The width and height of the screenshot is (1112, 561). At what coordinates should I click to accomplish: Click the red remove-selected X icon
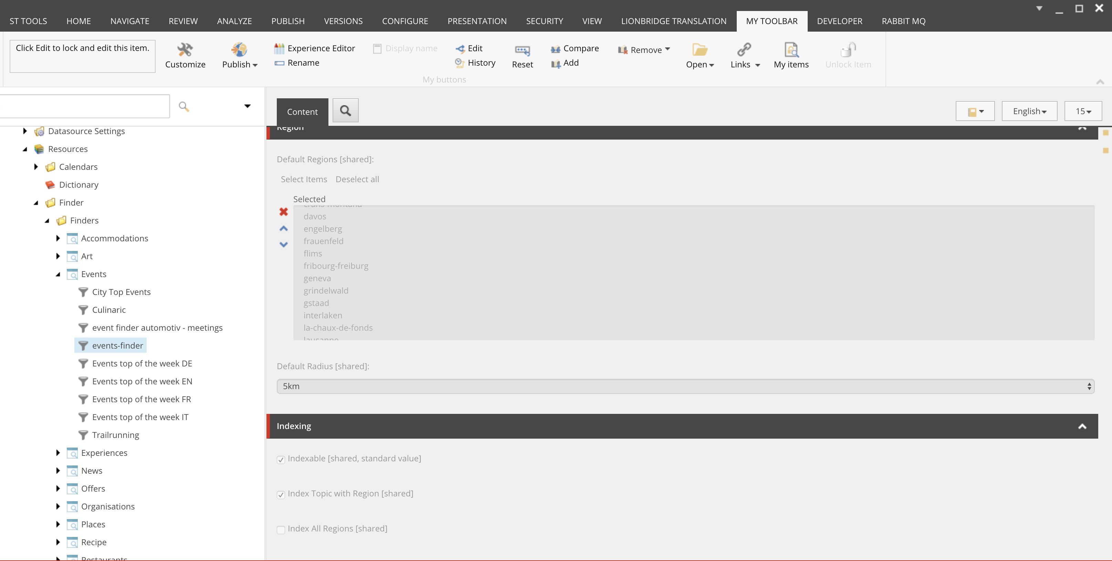click(x=284, y=211)
